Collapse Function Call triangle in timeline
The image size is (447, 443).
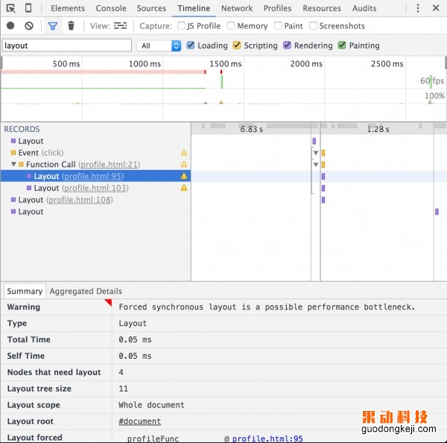click(x=316, y=164)
